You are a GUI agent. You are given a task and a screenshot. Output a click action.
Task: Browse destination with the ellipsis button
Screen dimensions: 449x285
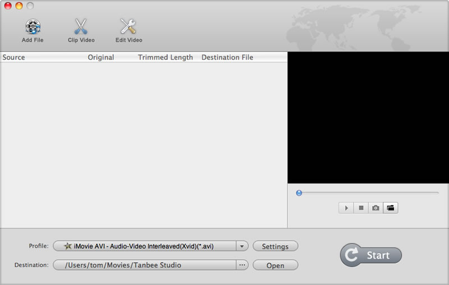(x=242, y=265)
